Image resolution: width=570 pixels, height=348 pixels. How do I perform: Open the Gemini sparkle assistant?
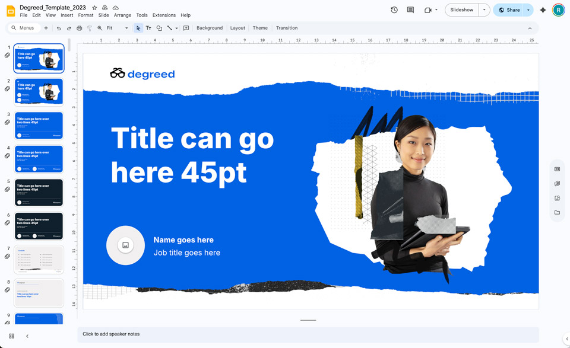coord(543,9)
